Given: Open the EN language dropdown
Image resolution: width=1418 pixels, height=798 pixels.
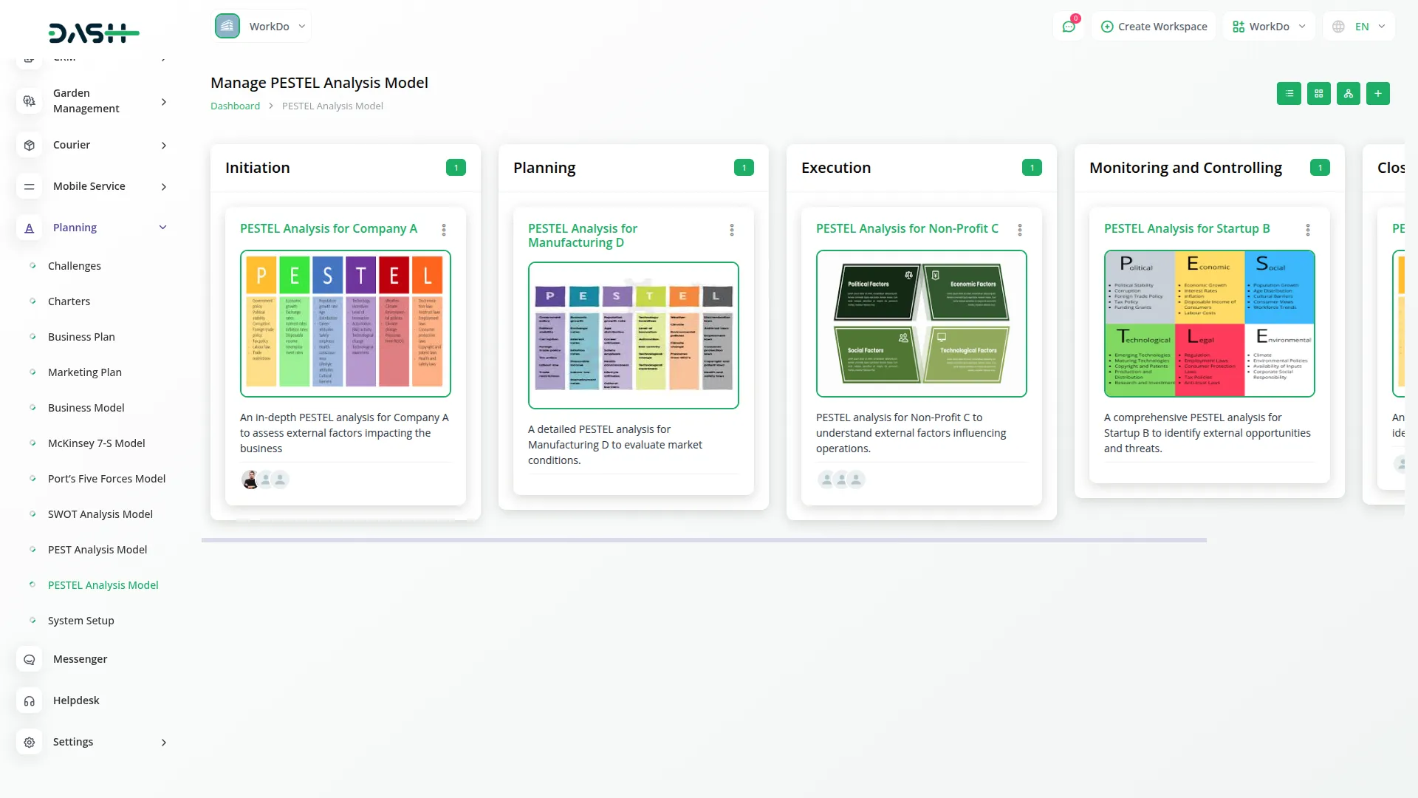Looking at the screenshot, I should 1360,27.
